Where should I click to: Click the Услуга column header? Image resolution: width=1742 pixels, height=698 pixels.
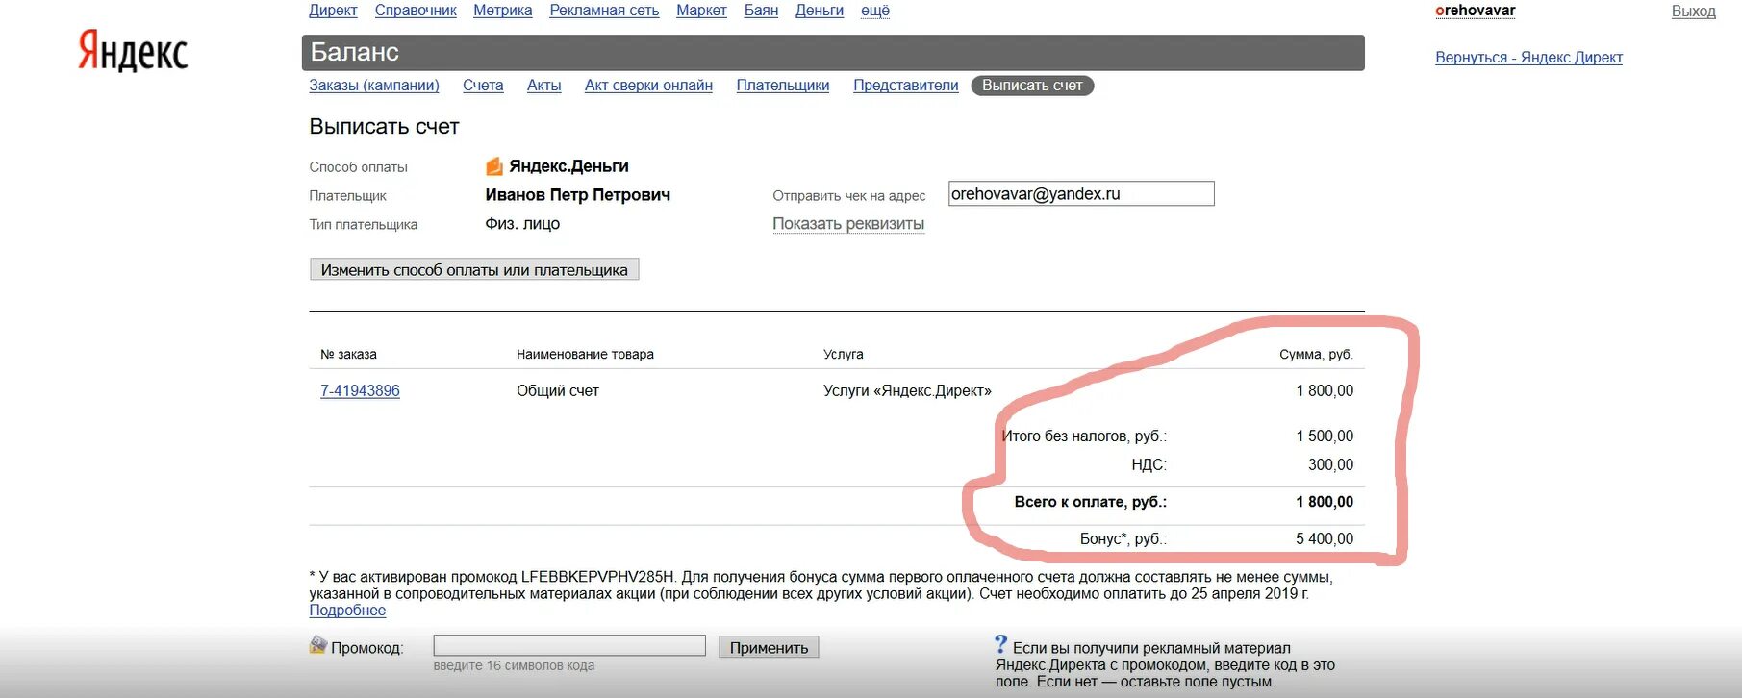coord(844,355)
